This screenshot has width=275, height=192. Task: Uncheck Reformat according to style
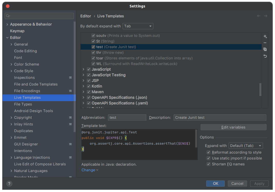(209, 152)
